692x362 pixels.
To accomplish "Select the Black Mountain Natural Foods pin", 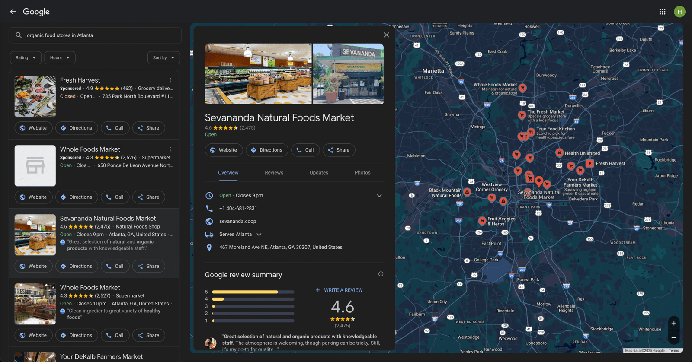I will pyautogui.click(x=467, y=192).
